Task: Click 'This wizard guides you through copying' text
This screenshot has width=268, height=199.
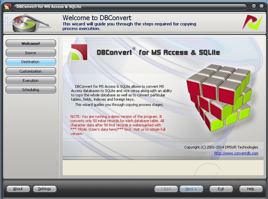Action: click(119, 105)
